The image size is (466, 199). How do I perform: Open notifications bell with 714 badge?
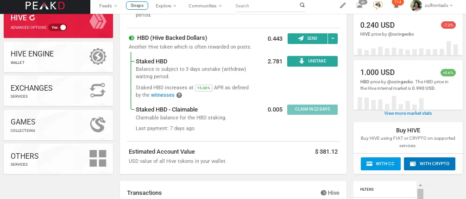click(x=396, y=5)
